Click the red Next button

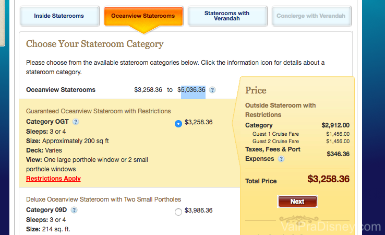[297, 202]
